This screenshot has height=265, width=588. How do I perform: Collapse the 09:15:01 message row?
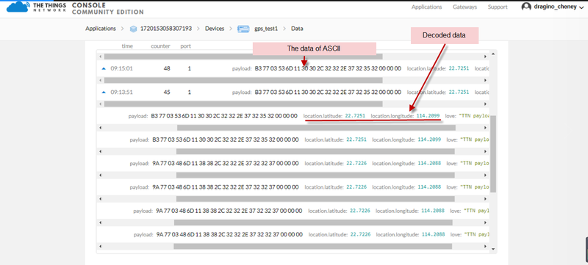(x=104, y=69)
